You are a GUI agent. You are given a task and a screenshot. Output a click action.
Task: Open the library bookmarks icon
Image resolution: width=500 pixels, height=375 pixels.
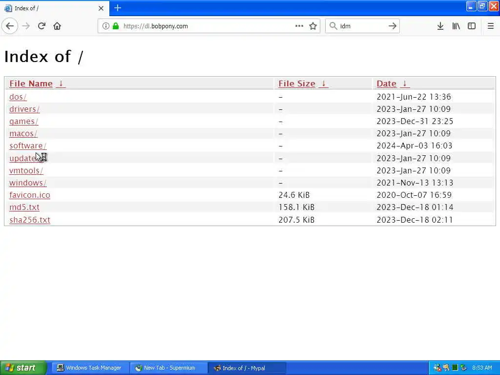tap(456, 26)
